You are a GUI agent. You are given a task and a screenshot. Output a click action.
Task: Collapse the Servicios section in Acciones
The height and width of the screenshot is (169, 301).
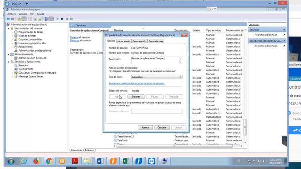tap(284, 30)
